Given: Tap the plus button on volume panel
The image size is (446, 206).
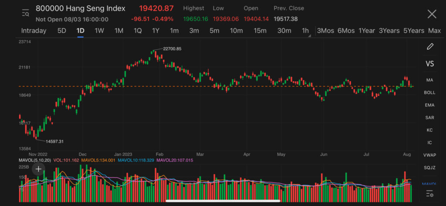Looking at the screenshot, I should pos(38,169).
